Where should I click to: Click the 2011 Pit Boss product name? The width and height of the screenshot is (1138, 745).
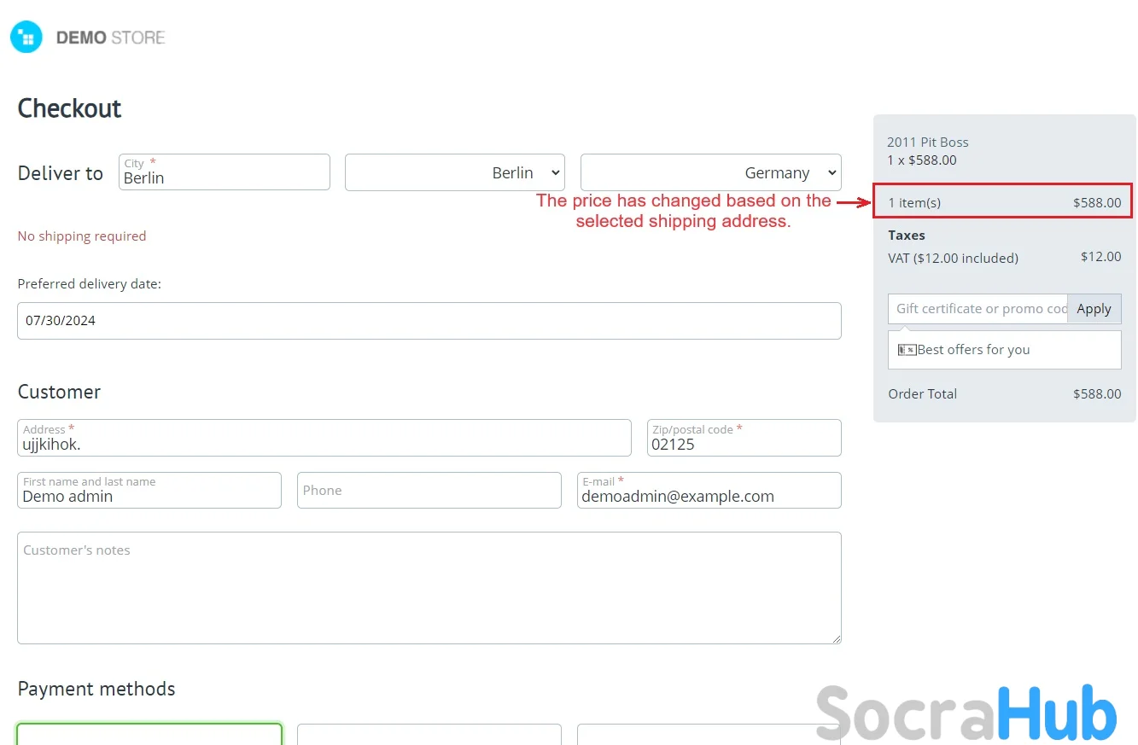[928, 143]
